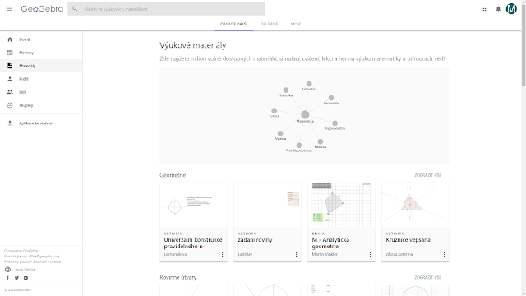The width and height of the screenshot is (526, 296).
Task: Open thumbnail of 'zadání roviny'
Action: [268, 205]
